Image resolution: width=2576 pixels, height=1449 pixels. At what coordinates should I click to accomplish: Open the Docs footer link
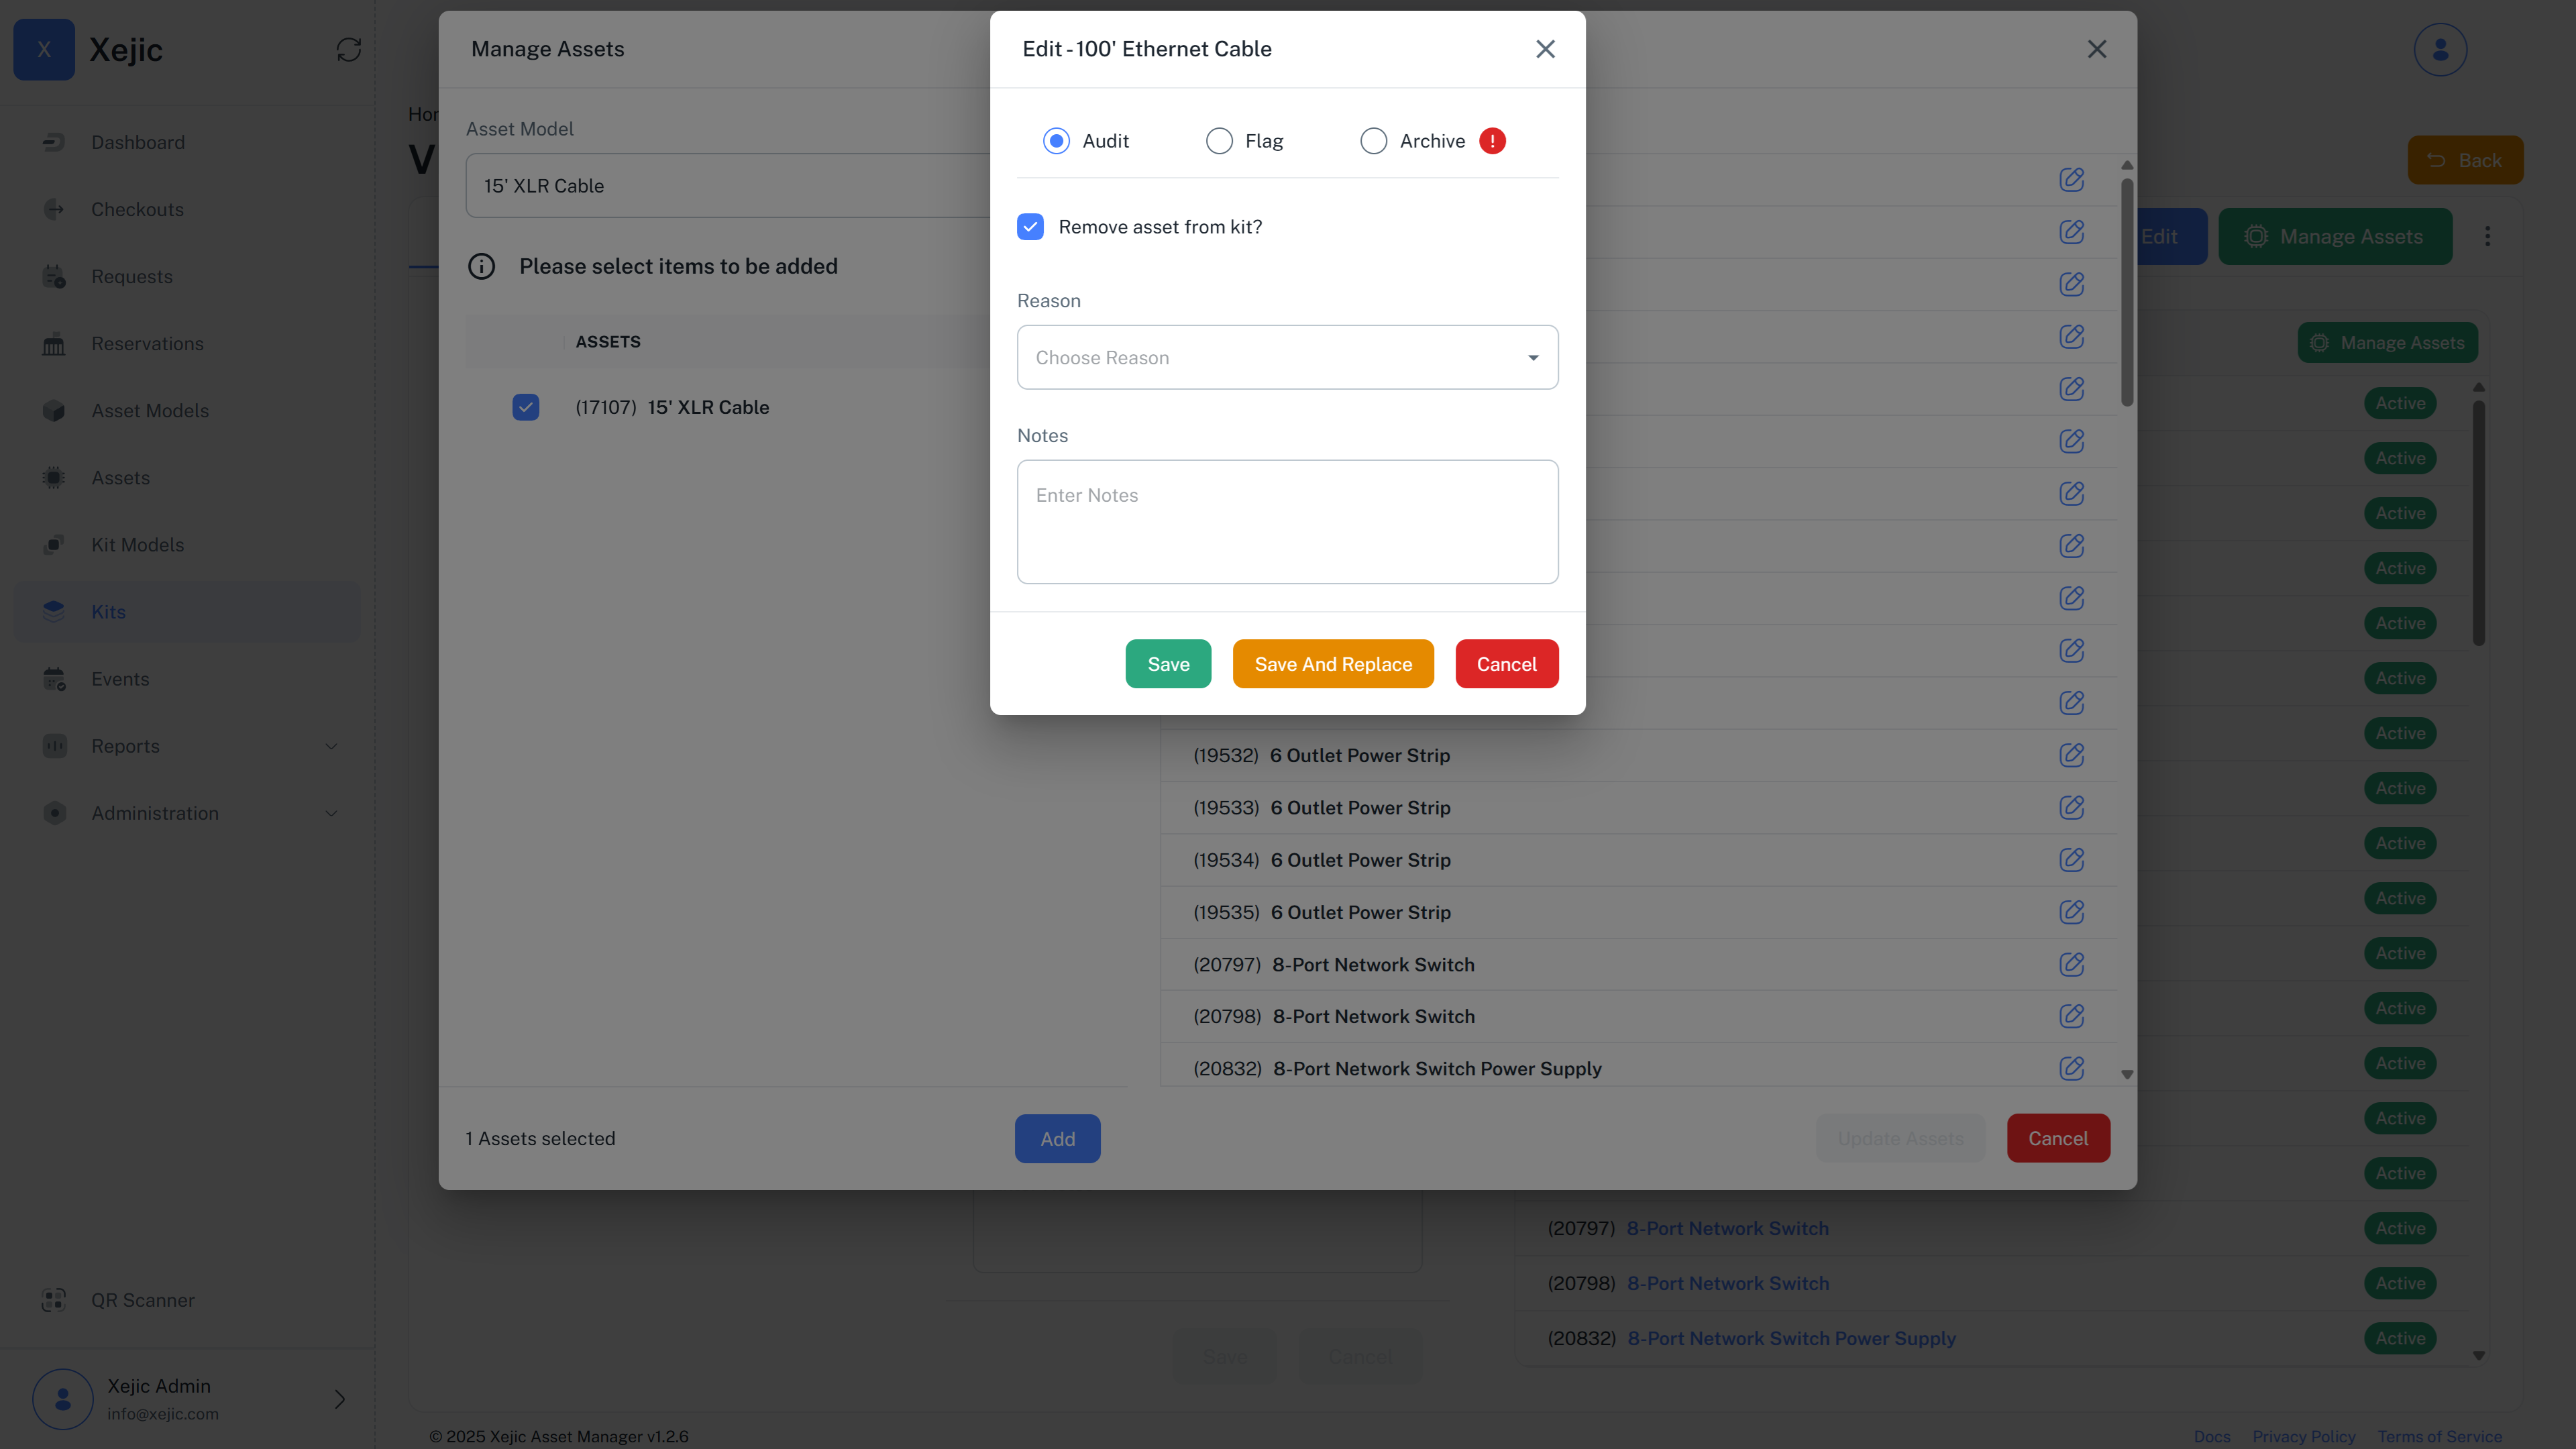(x=2211, y=1436)
